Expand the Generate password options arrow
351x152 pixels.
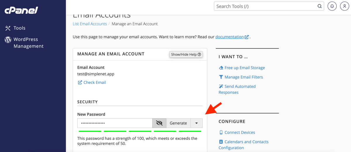tap(197, 123)
